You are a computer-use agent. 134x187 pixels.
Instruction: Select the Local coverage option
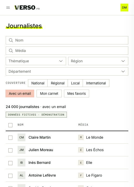pos(75,83)
